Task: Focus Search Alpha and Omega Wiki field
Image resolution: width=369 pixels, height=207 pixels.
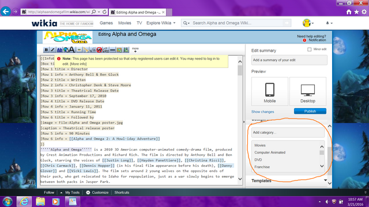Action: point(237,23)
